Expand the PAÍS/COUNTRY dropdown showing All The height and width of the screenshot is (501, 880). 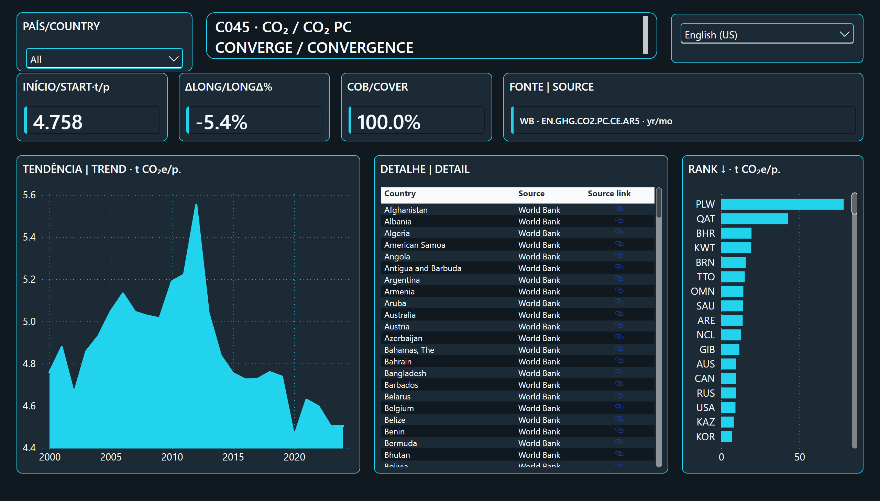point(104,59)
